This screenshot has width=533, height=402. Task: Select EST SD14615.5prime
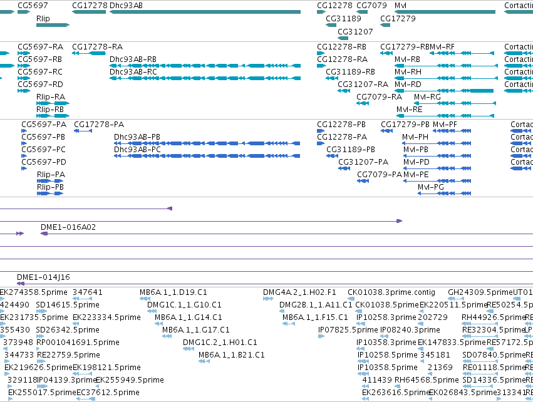[41, 311]
